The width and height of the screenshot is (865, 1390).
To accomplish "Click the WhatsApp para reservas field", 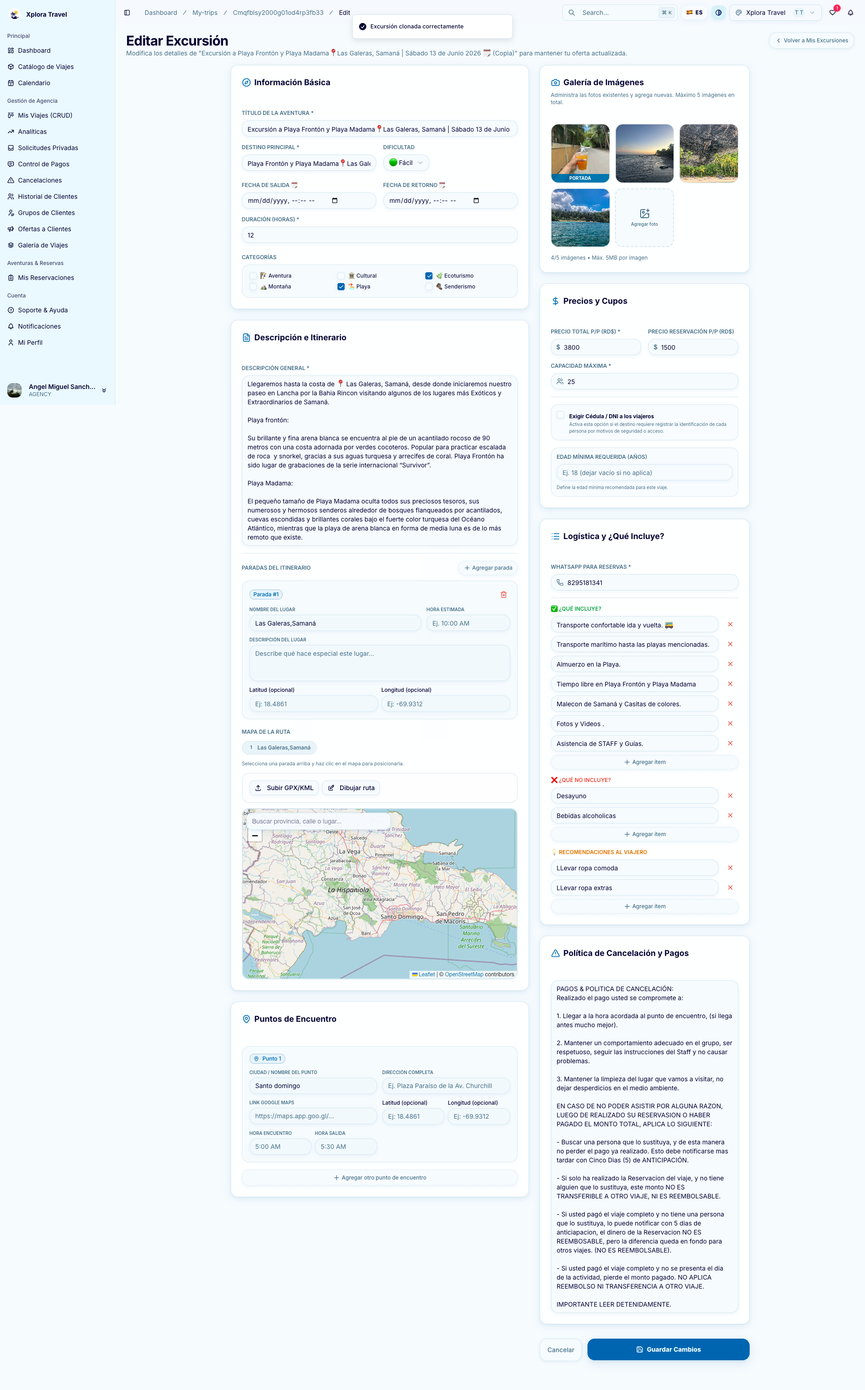I will (644, 583).
